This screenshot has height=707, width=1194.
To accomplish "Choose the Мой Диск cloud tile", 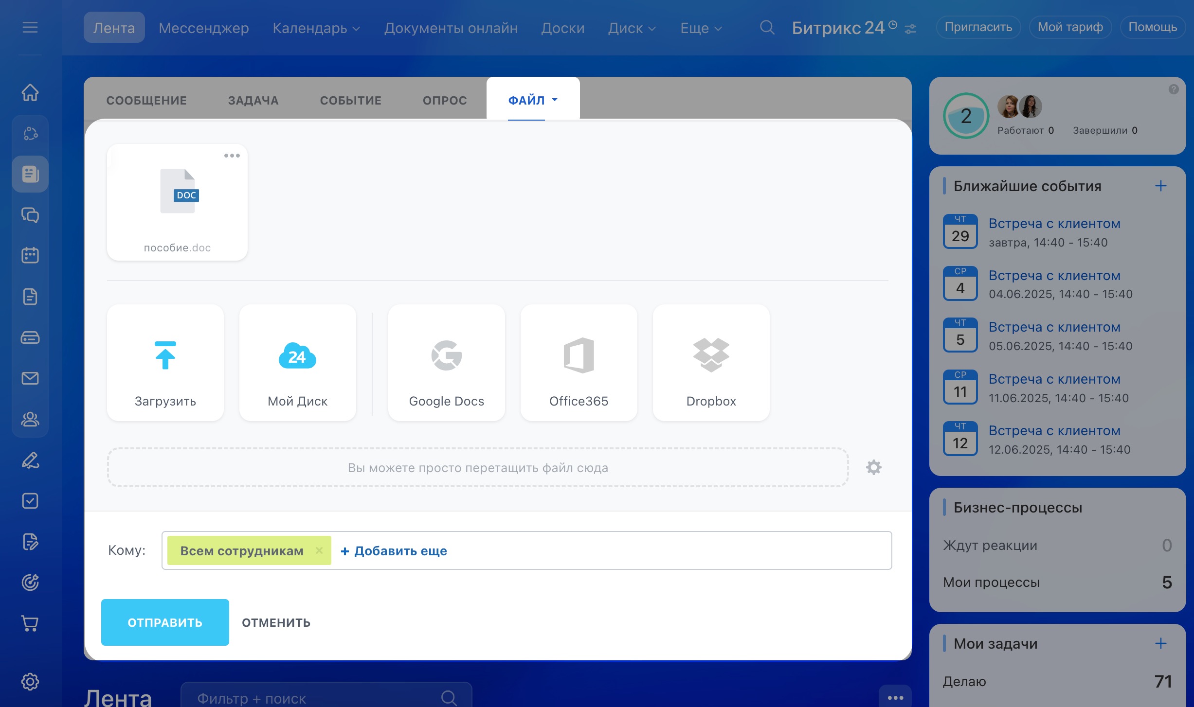I will pos(298,363).
